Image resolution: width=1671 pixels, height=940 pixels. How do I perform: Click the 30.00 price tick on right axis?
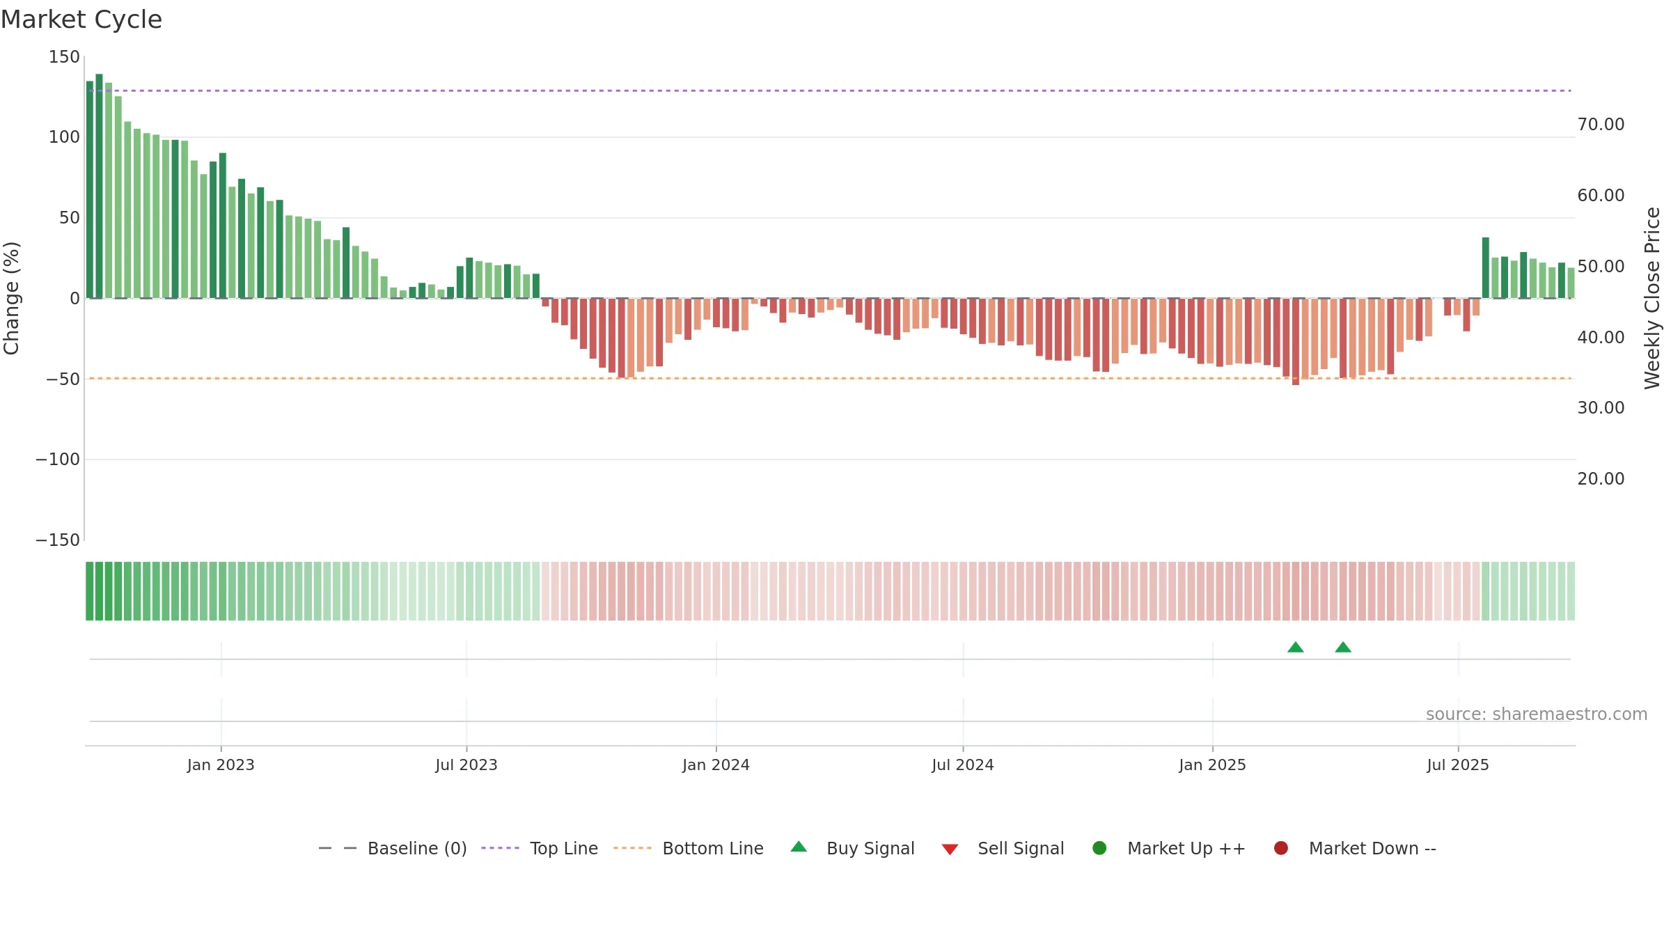pos(1601,408)
